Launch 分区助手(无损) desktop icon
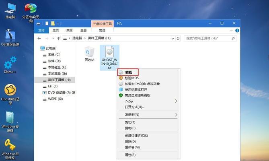269x161 pixels. pos(31,12)
